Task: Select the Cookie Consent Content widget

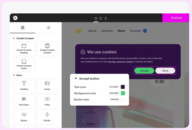Action: (47, 49)
